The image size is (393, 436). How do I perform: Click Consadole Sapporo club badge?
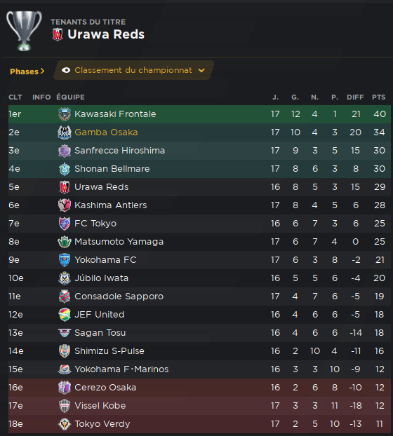(65, 297)
